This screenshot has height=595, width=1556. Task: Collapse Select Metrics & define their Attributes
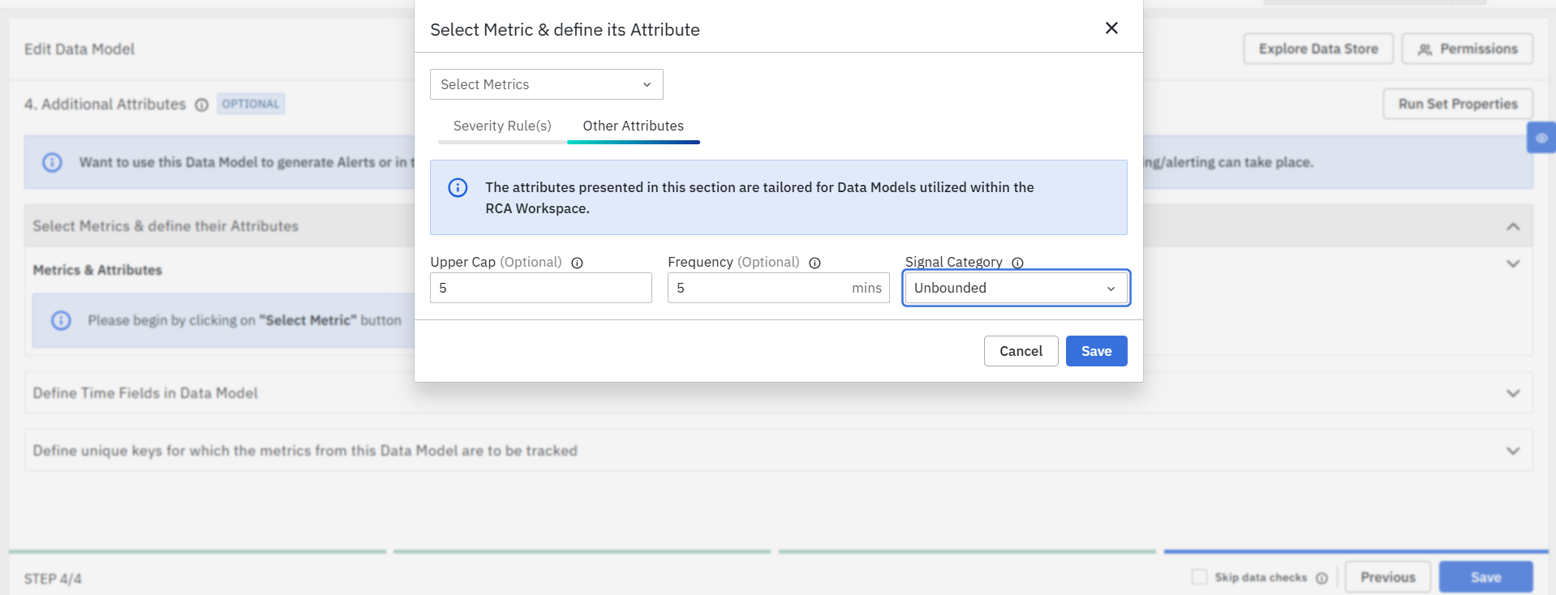pyautogui.click(x=1512, y=226)
